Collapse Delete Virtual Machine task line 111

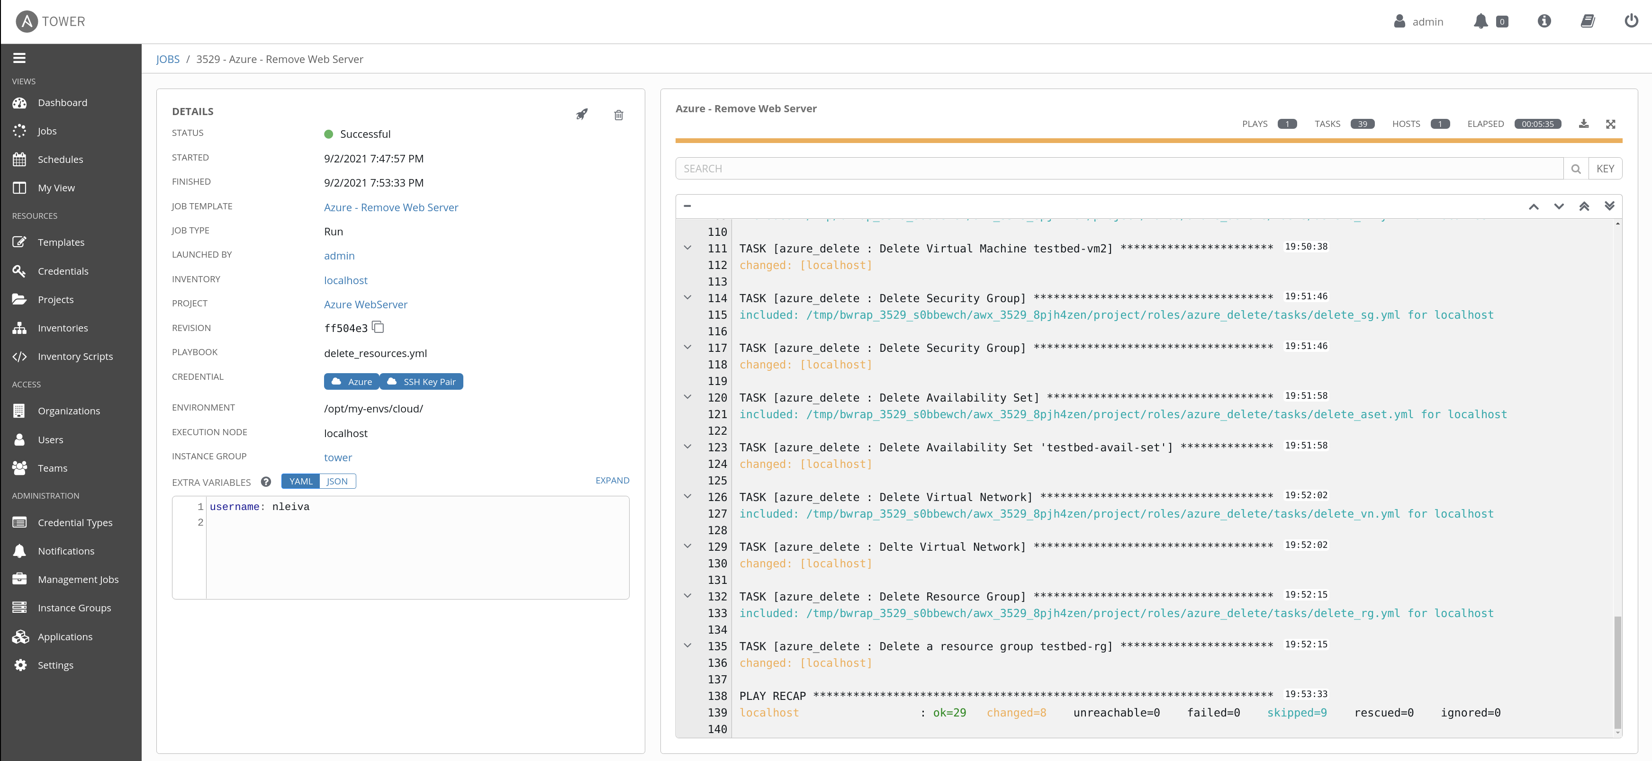click(x=687, y=248)
